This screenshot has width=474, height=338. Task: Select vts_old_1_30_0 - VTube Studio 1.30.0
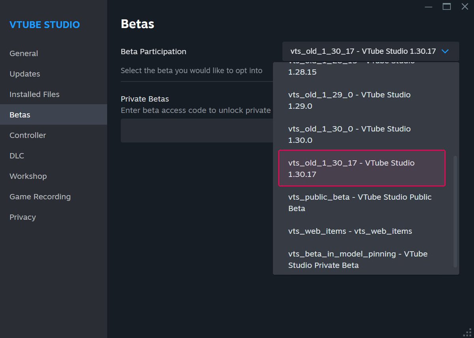coord(349,134)
